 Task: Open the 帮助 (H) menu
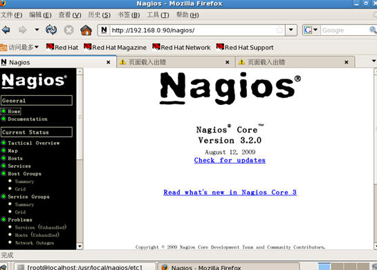(x=187, y=15)
